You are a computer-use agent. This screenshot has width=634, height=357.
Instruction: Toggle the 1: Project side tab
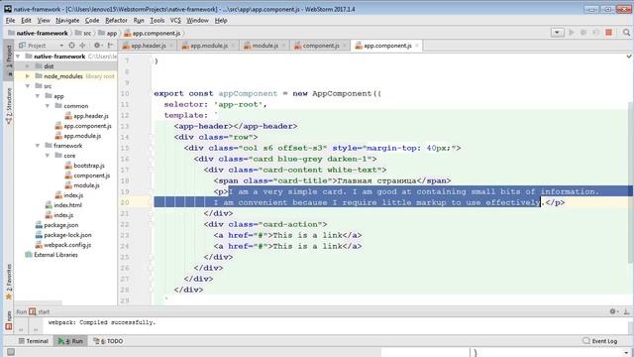point(9,59)
